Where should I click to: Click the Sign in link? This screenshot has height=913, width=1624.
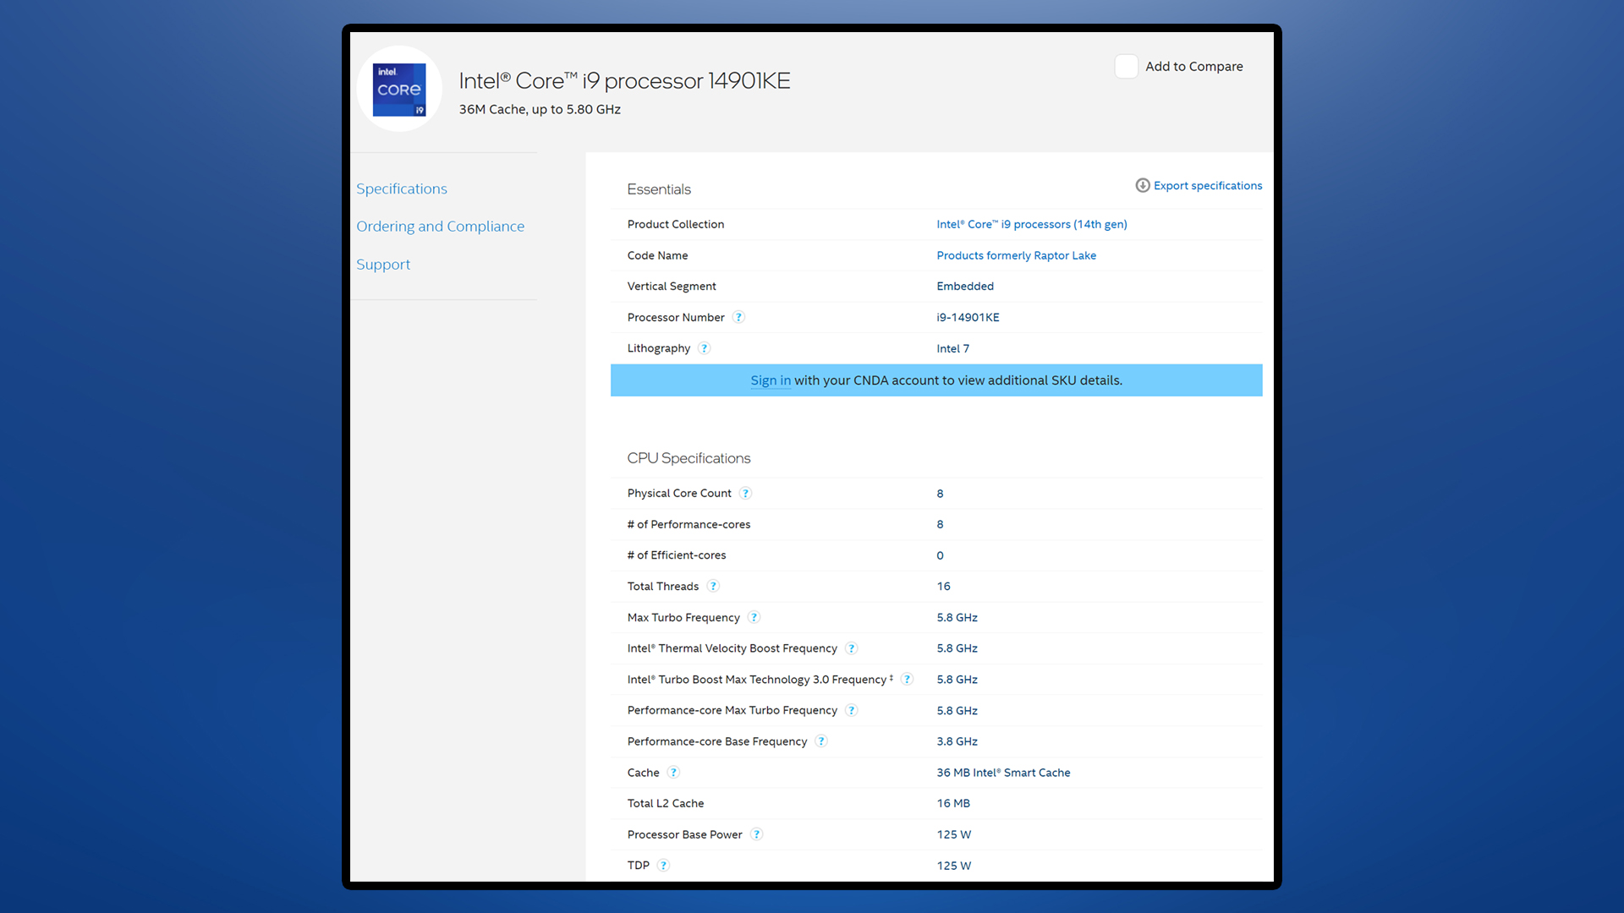[770, 380]
